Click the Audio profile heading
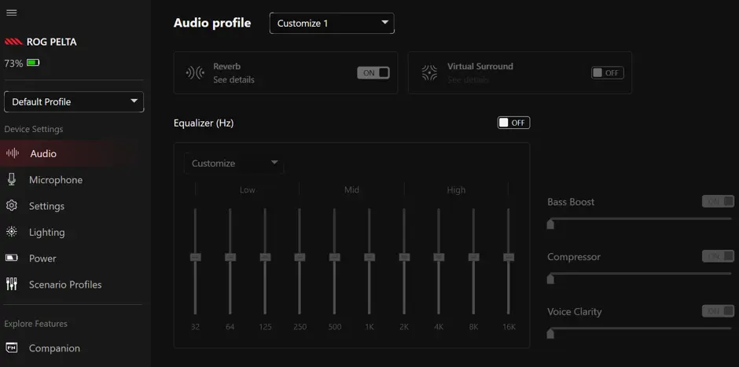This screenshot has width=739, height=367. pos(212,23)
